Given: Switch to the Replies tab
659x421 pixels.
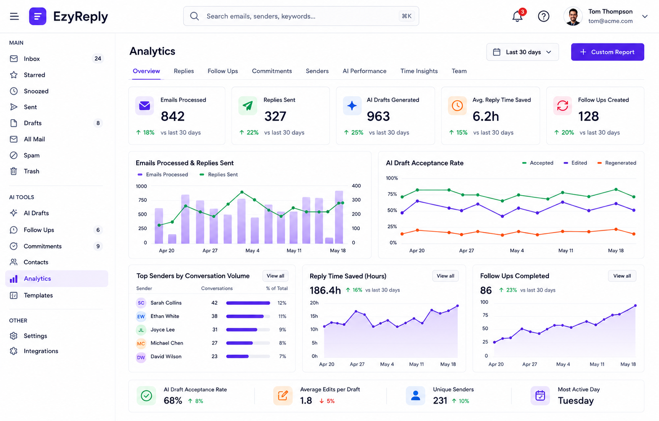Looking at the screenshot, I should (x=184, y=71).
